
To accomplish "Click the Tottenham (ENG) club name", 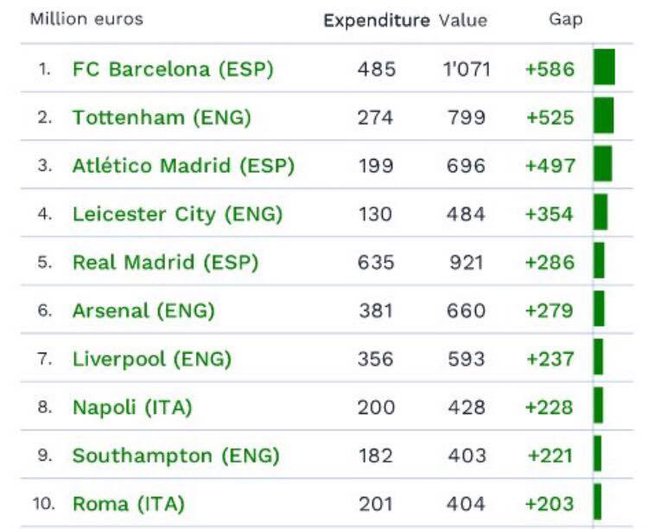I will (x=162, y=118).
